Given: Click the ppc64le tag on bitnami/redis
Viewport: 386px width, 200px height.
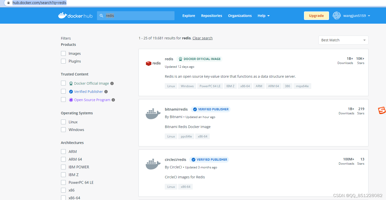Looking at the screenshot, I should click(x=186, y=136).
